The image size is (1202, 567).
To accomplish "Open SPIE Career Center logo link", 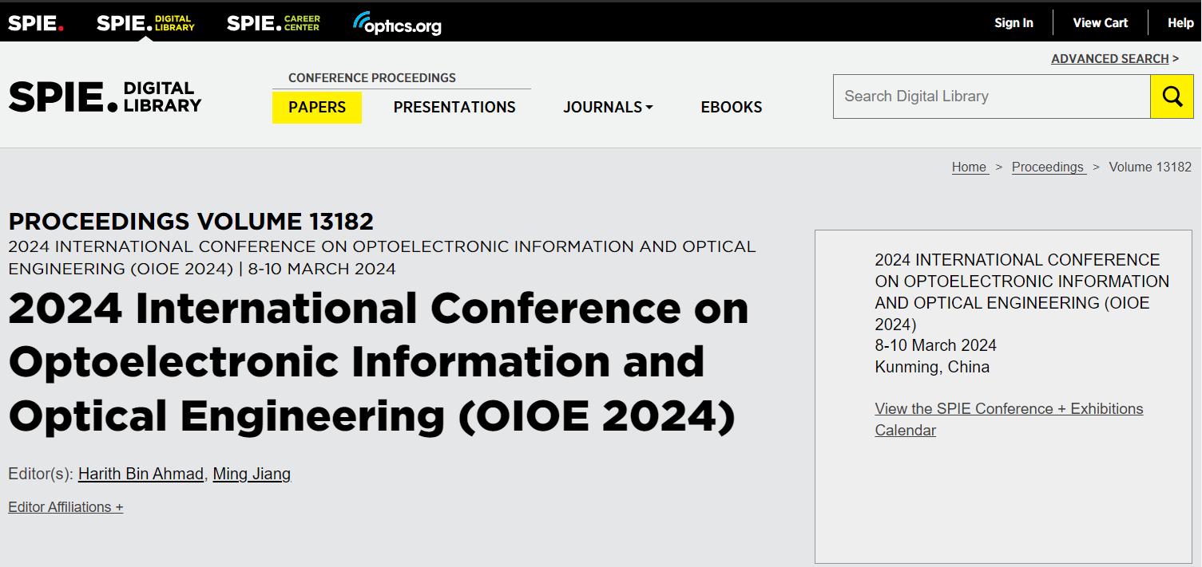I will [x=273, y=23].
